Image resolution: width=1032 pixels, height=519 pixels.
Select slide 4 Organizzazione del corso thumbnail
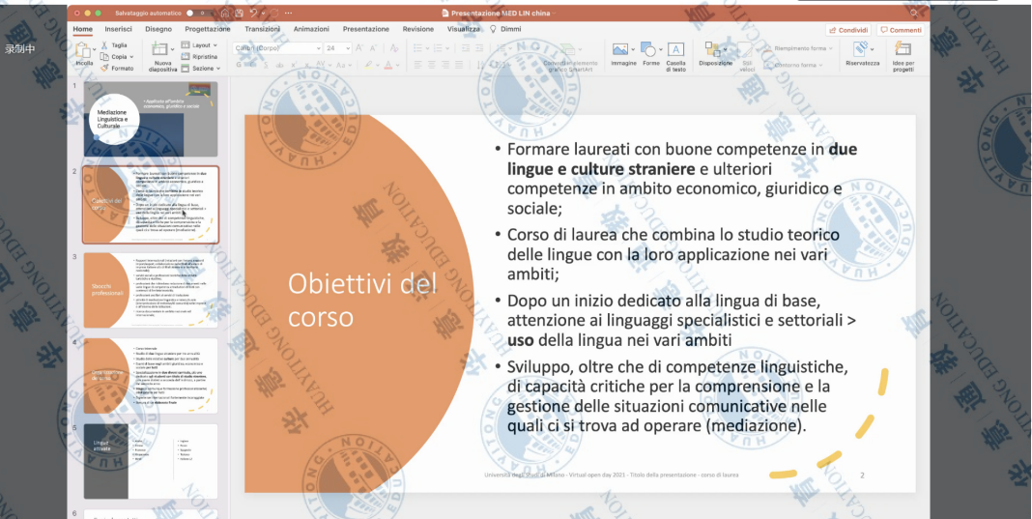tap(151, 375)
